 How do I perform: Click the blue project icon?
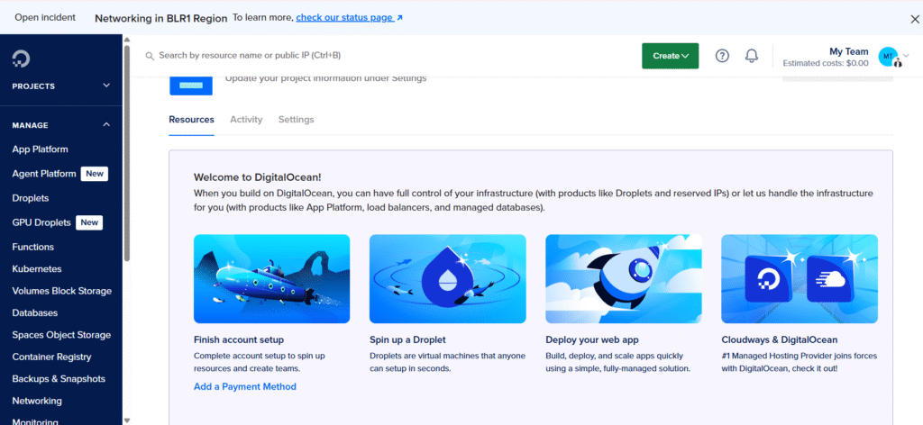click(x=191, y=85)
